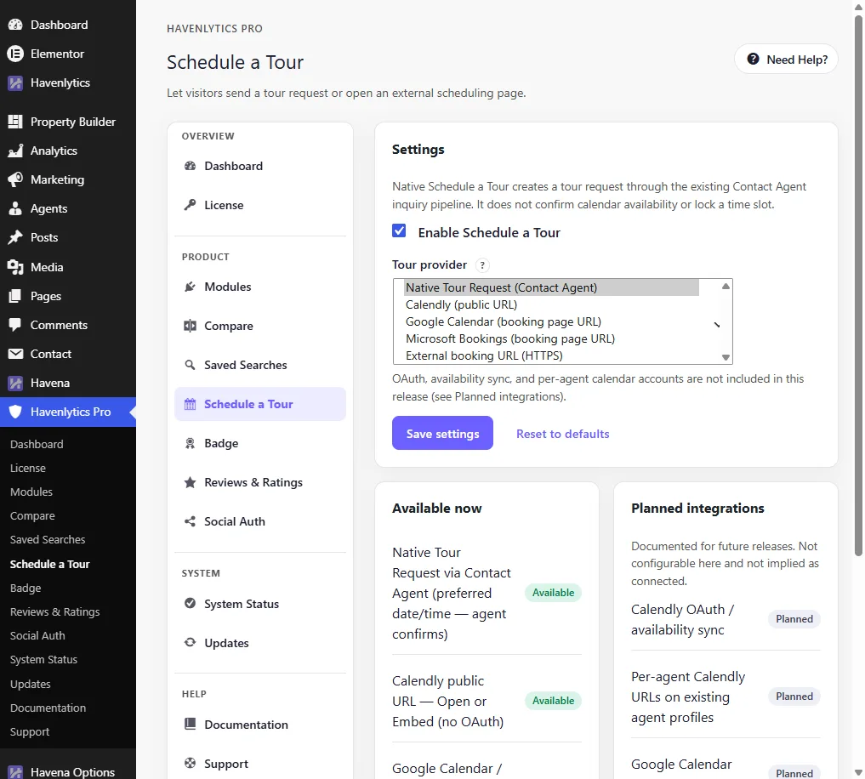Image resolution: width=865 pixels, height=779 pixels.
Task: Click the Badge award icon
Action: click(190, 443)
